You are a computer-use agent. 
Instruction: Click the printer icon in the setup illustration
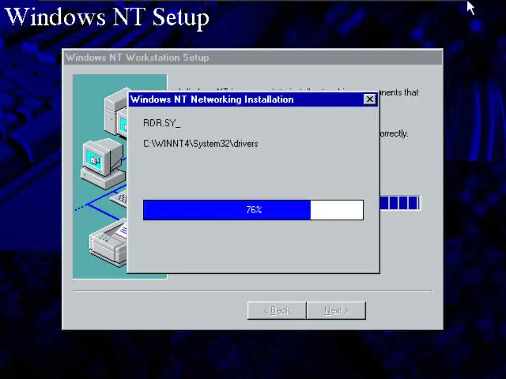click(x=108, y=242)
